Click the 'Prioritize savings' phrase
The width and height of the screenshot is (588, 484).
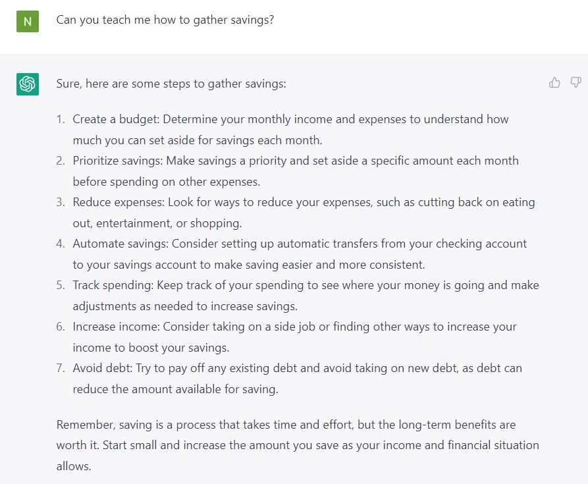click(118, 161)
